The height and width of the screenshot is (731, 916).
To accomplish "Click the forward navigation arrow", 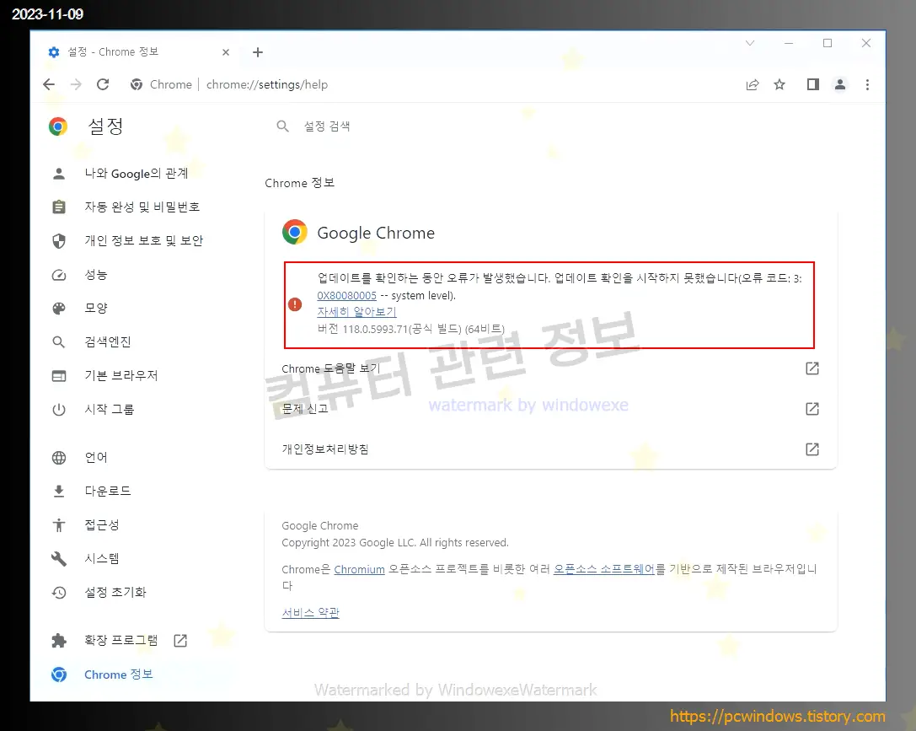I will click(x=76, y=84).
